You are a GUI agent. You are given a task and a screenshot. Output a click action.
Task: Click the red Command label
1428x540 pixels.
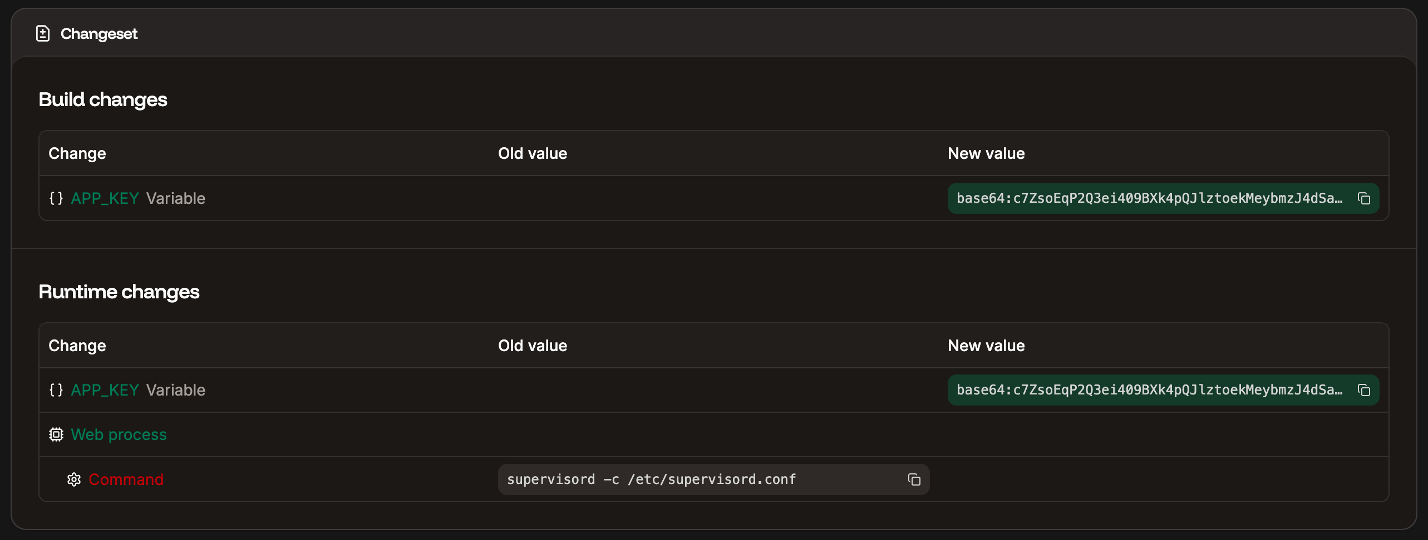click(126, 479)
